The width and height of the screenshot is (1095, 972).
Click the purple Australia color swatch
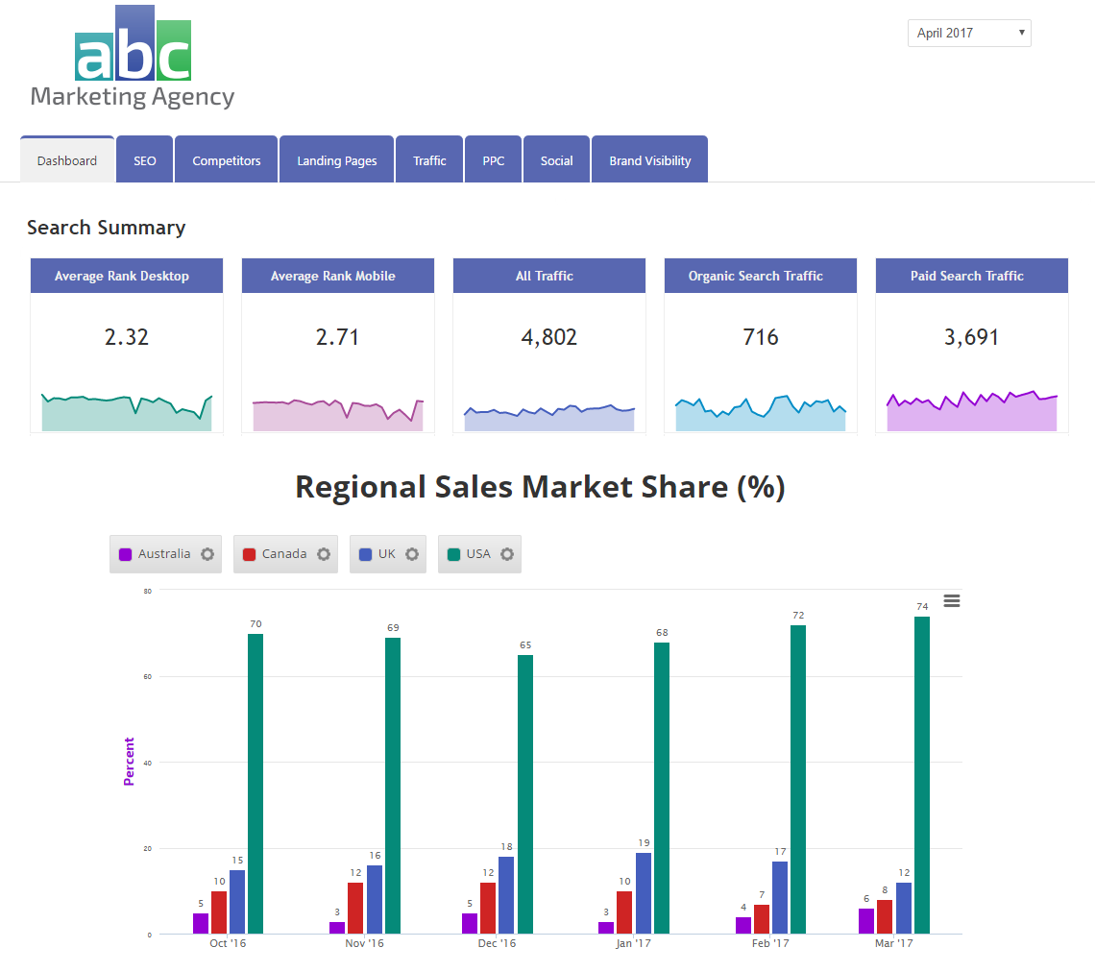[x=125, y=554]
